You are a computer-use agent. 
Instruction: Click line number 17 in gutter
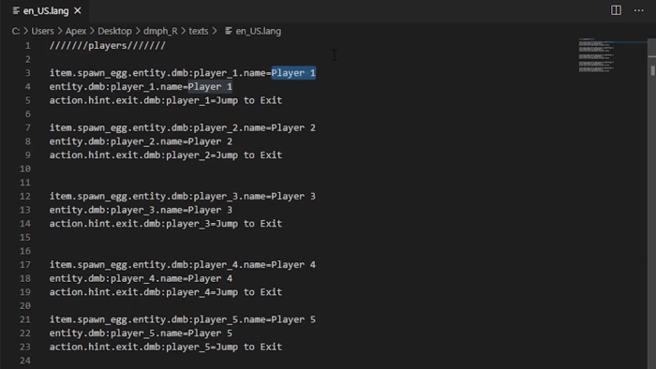point(25,265)
